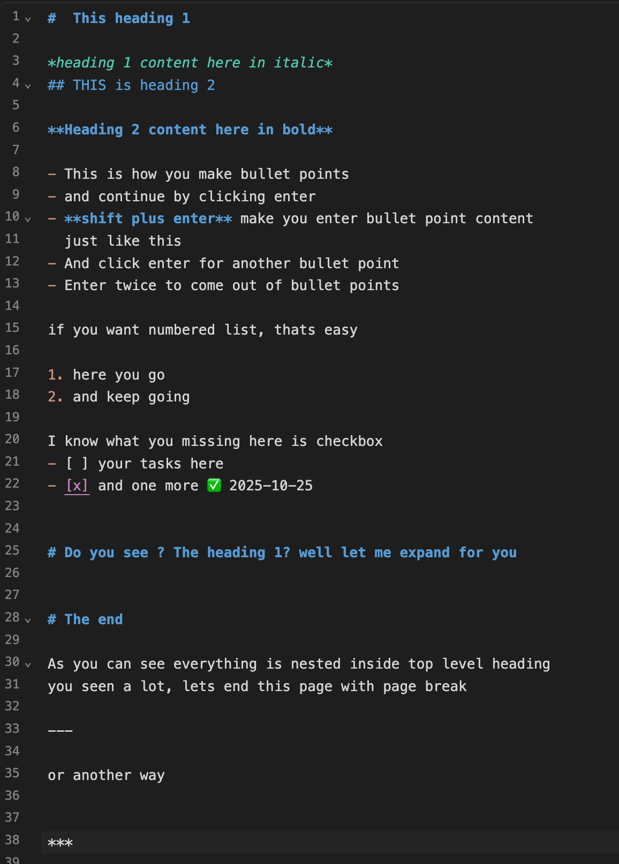Viewport: 619px width, 864px height.
Task: Uncheck the "[x] and one more" checkbox
Action: coord(77,486)
